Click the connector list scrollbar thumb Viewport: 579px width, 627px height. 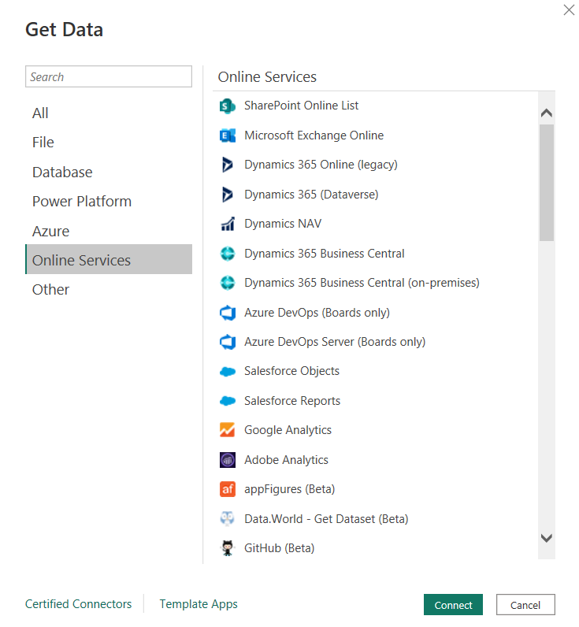pyautogui.click(x=547, y=181)
